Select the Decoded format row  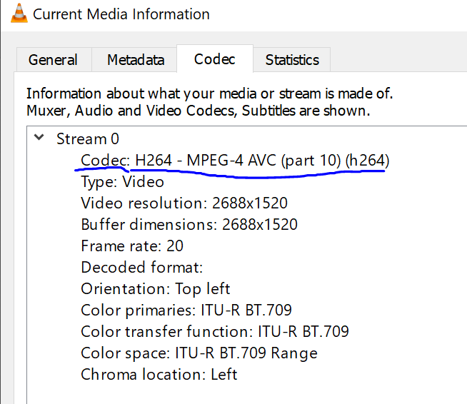tap(142, 268)
